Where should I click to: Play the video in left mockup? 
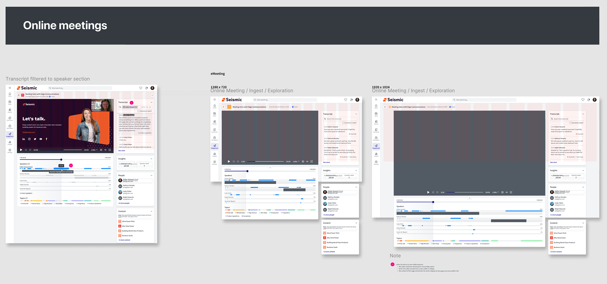click(x=21, y=150)
